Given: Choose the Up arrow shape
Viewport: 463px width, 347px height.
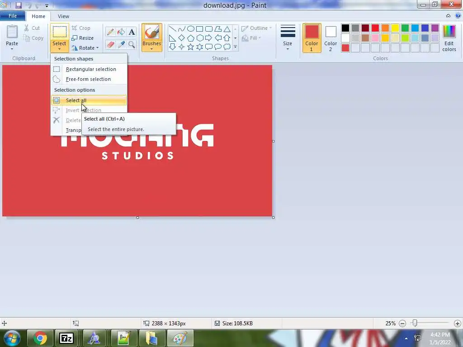Looking at the screenshot, I should coord(227,38).
